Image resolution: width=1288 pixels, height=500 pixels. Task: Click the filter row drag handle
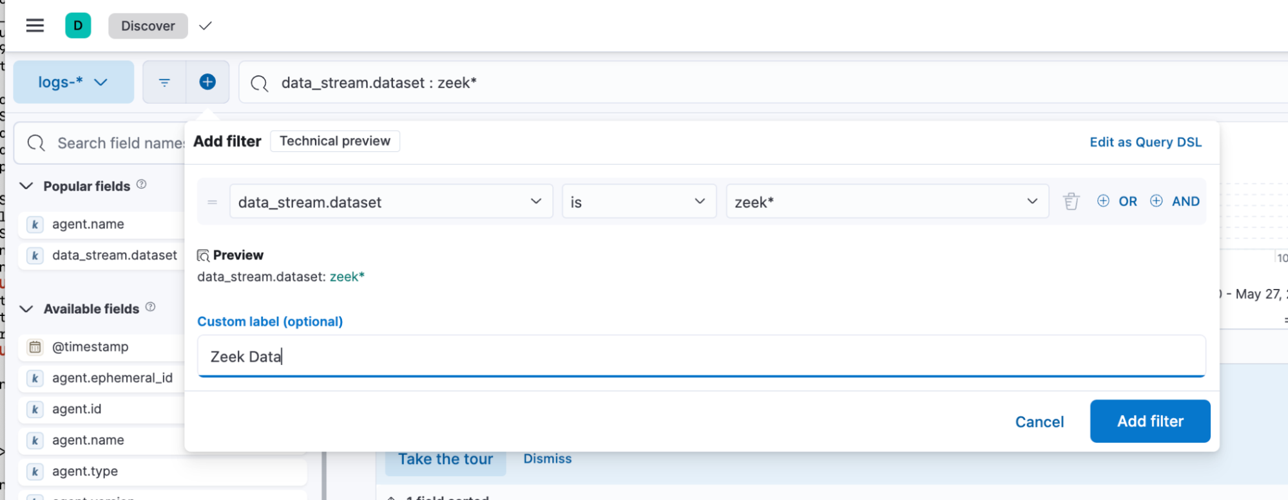point(212,202)
